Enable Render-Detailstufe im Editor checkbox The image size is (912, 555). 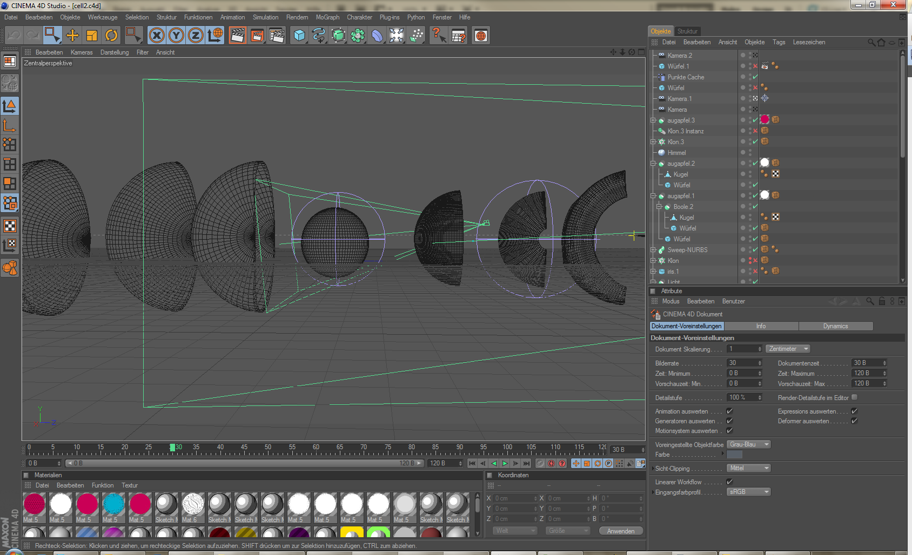(x=854, y=398)
